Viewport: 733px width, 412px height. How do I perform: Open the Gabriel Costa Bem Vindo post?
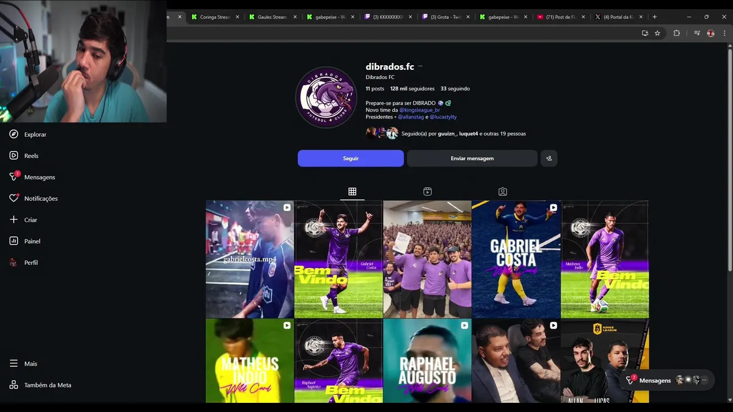(338, 259)
